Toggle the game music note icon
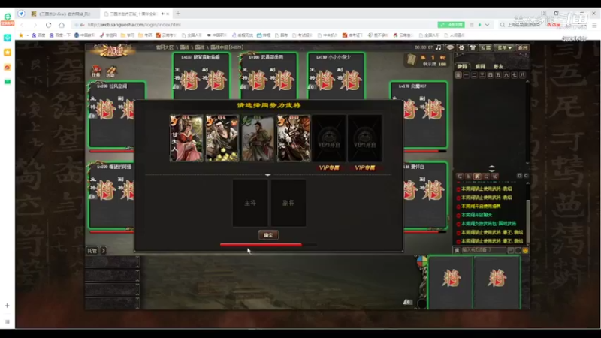This screenshot has width=601, height=338. point(439,47)
